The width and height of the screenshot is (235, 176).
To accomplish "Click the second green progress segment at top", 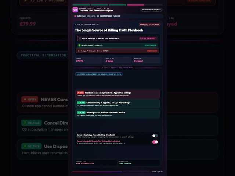I will 99,5.
